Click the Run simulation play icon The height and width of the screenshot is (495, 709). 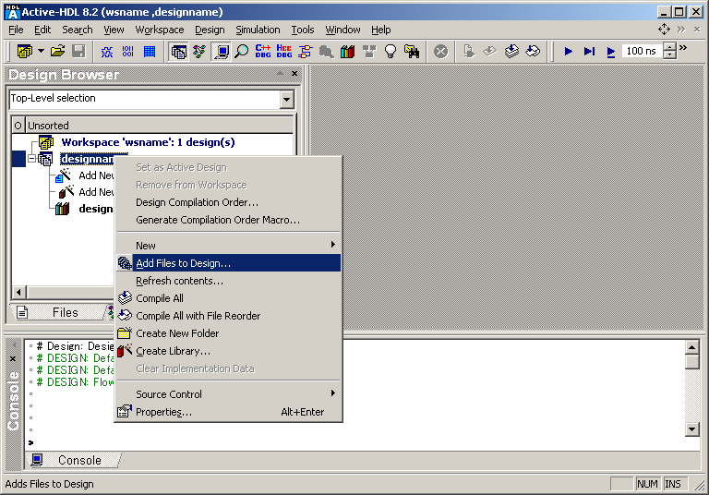click(569, 52)
